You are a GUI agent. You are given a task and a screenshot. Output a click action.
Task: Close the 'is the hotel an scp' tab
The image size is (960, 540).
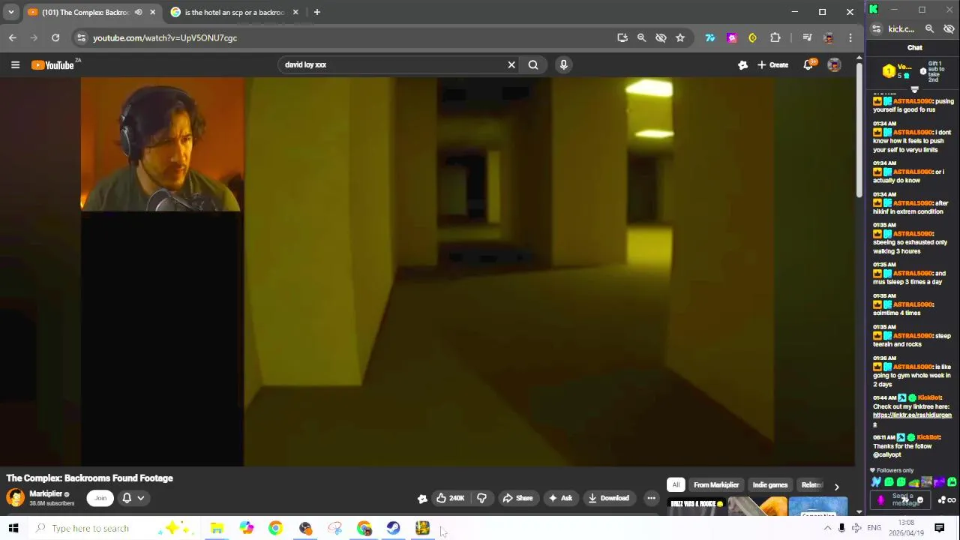pyautogui.click(x=295, y=12)
